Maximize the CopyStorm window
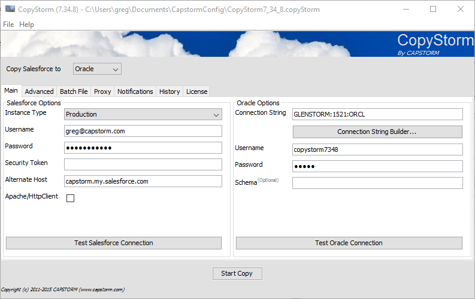This screenshot has height=299, width=475. [x=433, y=10]
